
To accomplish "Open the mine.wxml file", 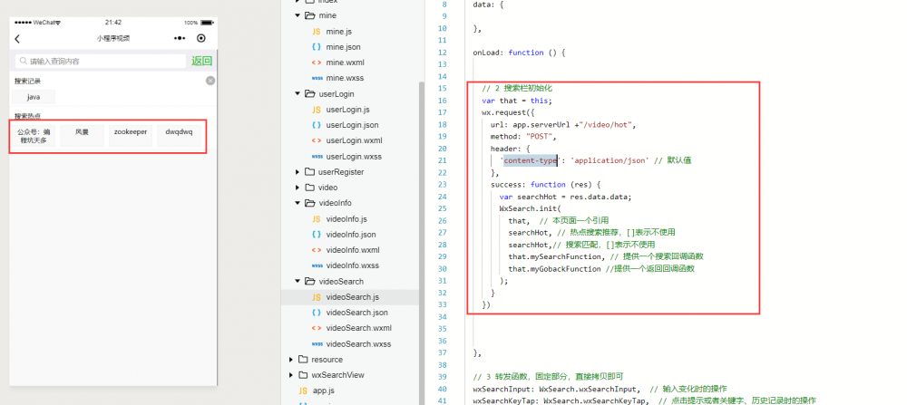I will (x=346, y=63).
